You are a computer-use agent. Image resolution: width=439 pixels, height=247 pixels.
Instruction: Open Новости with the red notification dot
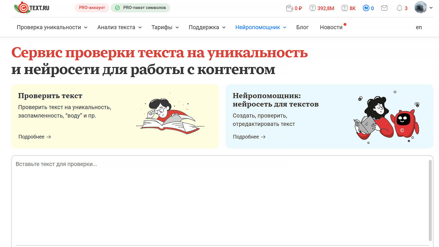[x=331, y=27]
